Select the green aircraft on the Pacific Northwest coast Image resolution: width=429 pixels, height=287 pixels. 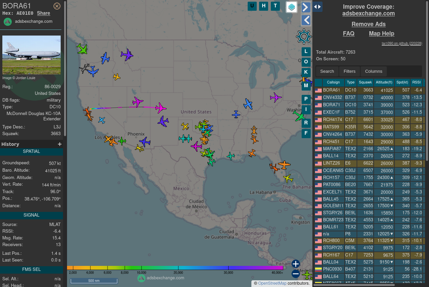(82, 49)
